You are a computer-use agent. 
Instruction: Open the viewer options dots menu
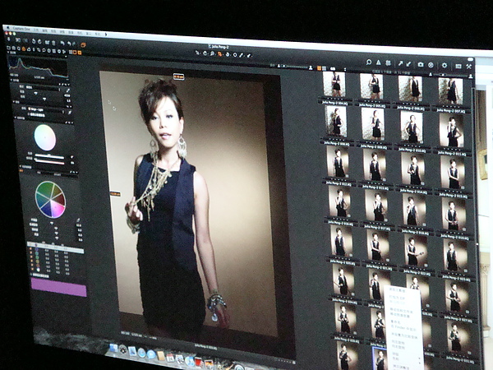345,69
